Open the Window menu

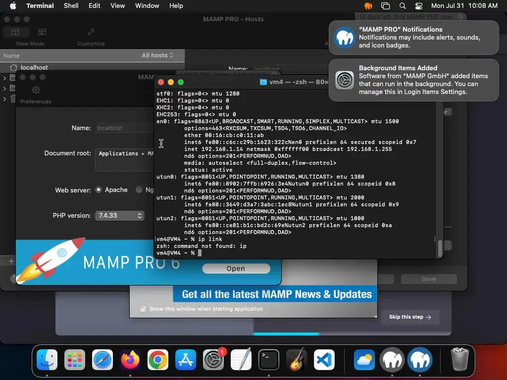coord(147,5)
